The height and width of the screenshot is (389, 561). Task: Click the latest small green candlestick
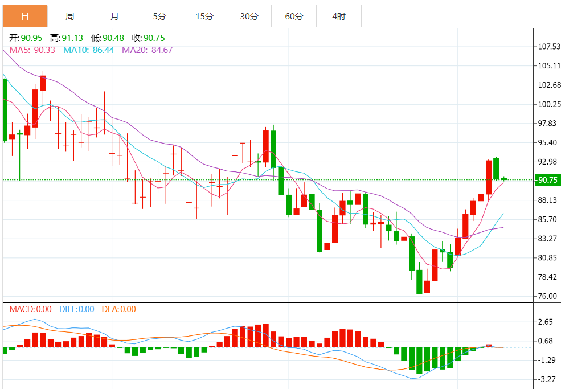pyautogui.click(x=504, y=178)
